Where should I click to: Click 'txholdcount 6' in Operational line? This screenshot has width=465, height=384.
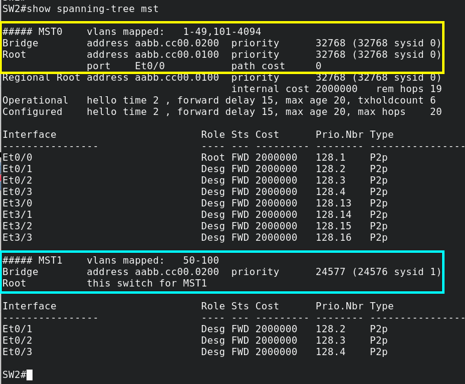(397, 100)
